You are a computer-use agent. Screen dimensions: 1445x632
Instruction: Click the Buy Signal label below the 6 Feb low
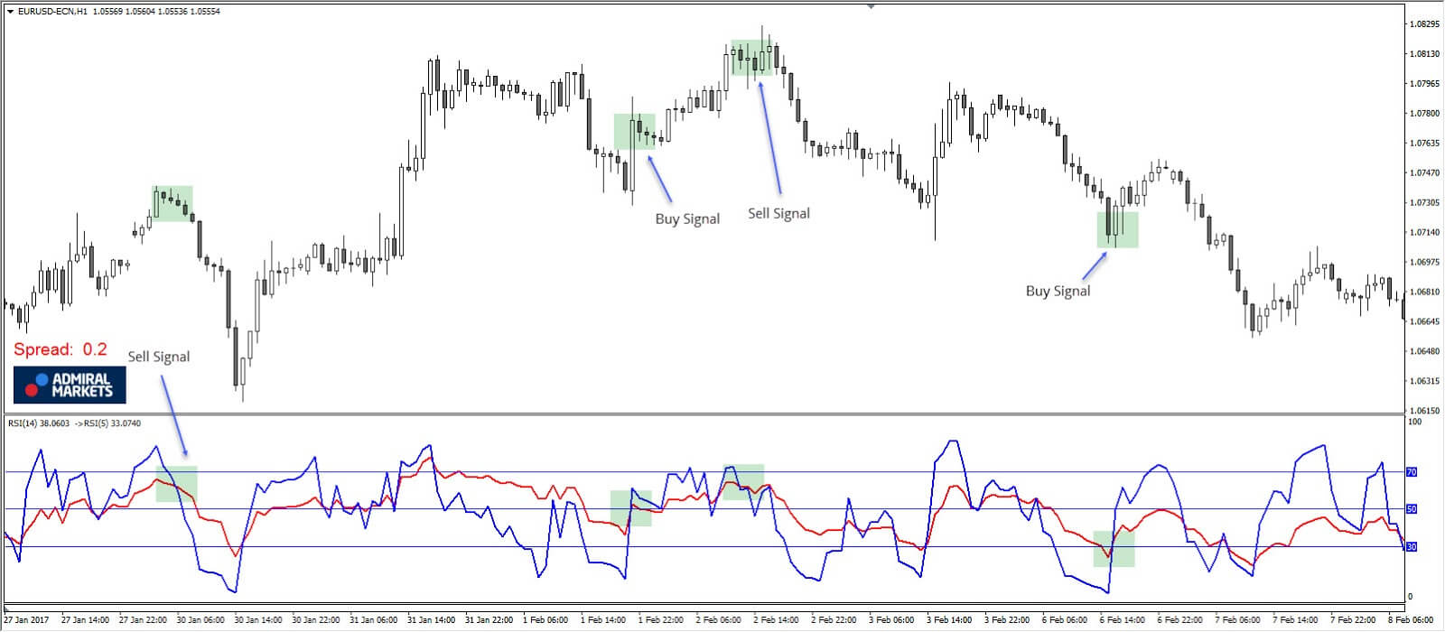click(1058, 291)
